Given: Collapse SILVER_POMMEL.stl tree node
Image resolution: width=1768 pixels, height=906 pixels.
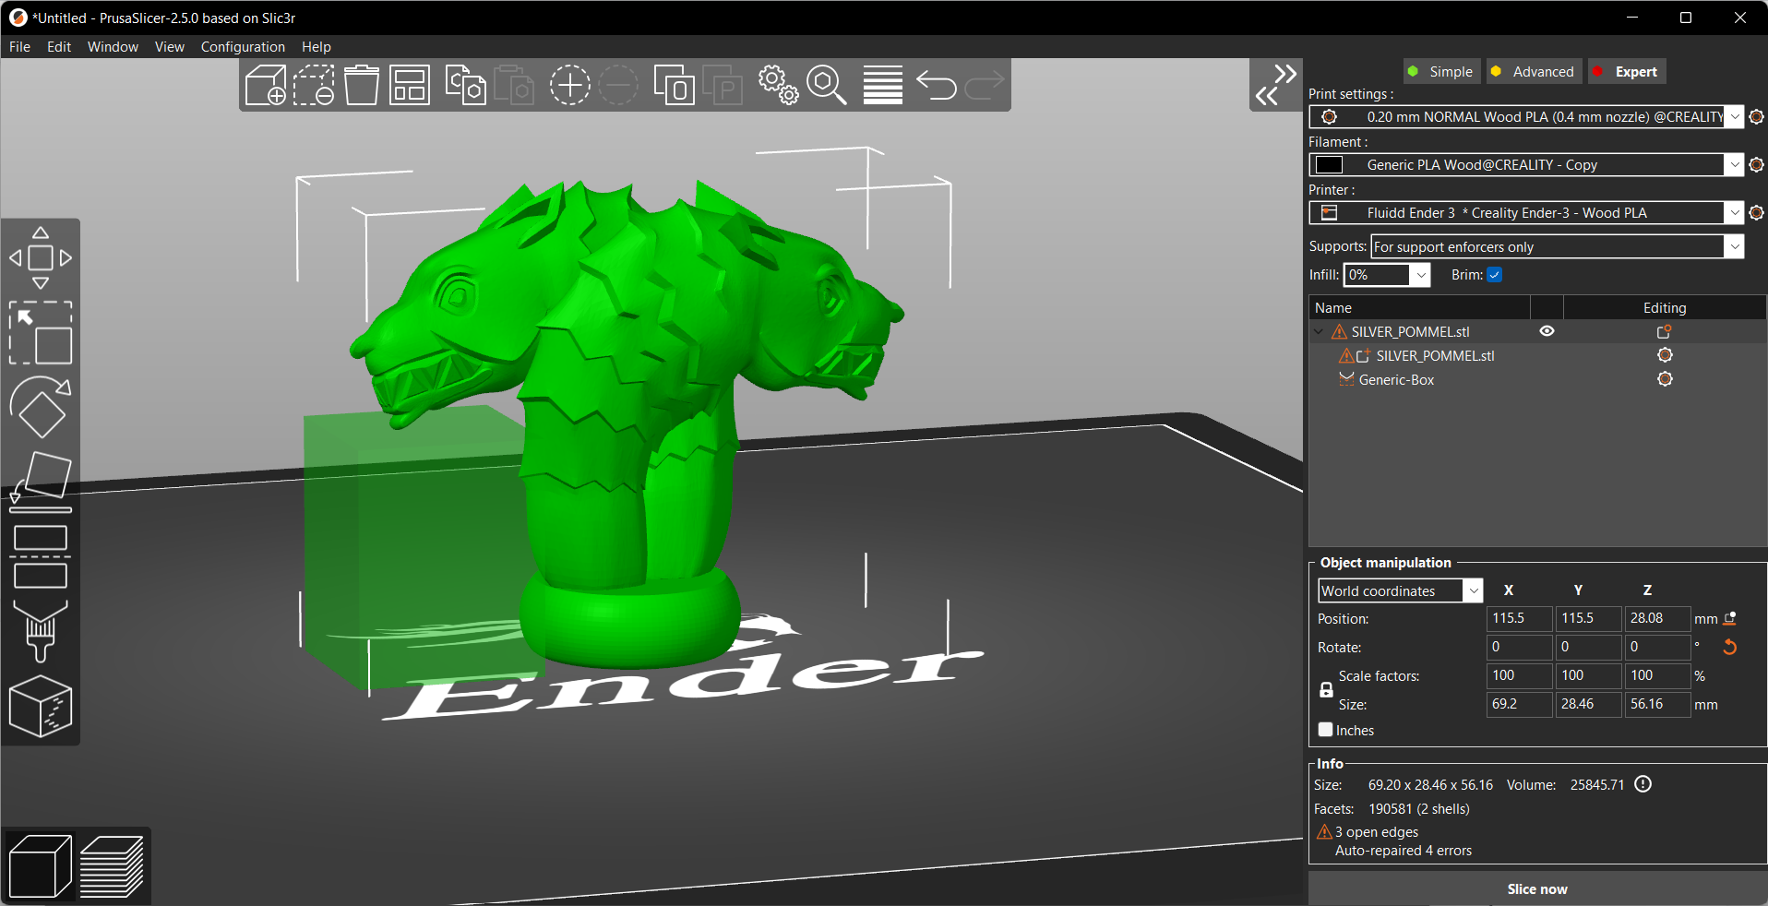Looking at the screenshot, I should pyautogui.click(x=1320, y=332).
